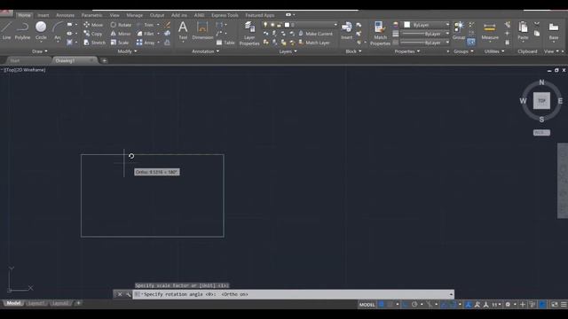Viewport: 568px width, 319px height.
Task: Open the Parametric ribbon tab
Action: (91, 15)
